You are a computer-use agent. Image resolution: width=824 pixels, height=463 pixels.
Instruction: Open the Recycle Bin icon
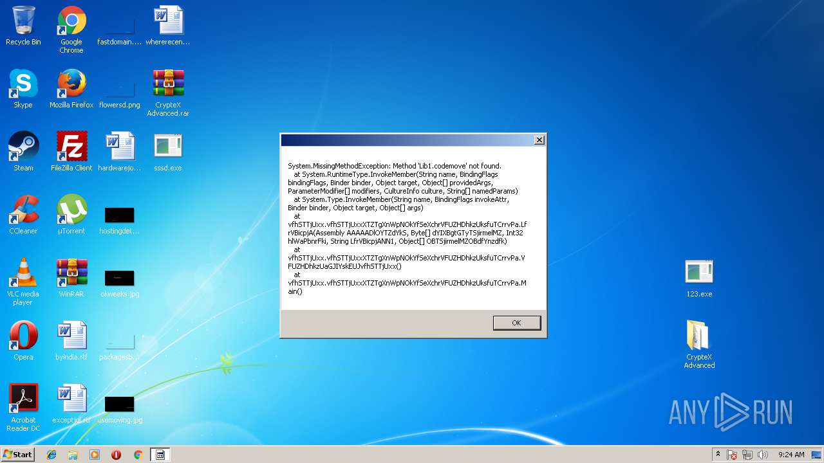click(x=23, y=26)
